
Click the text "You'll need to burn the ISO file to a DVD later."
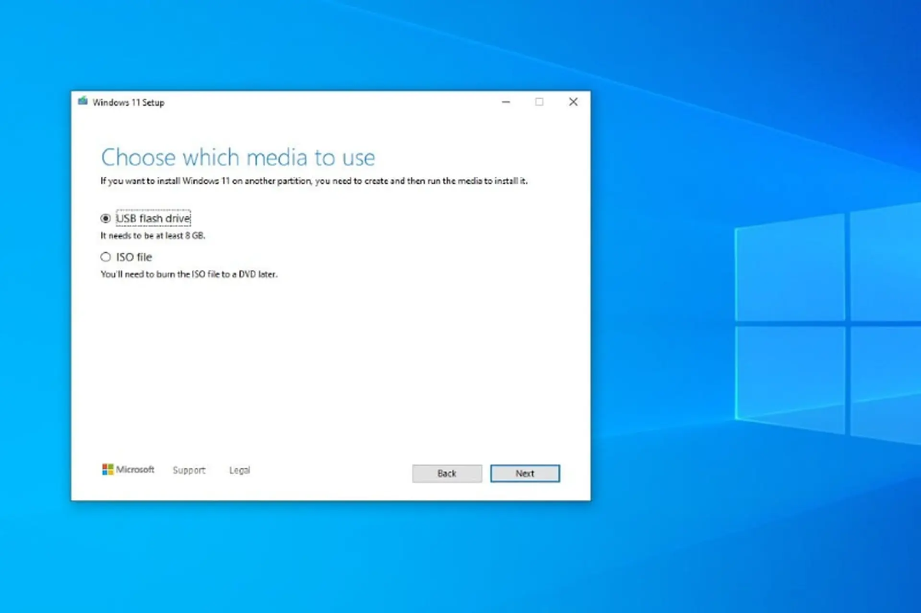click(189, 274)
